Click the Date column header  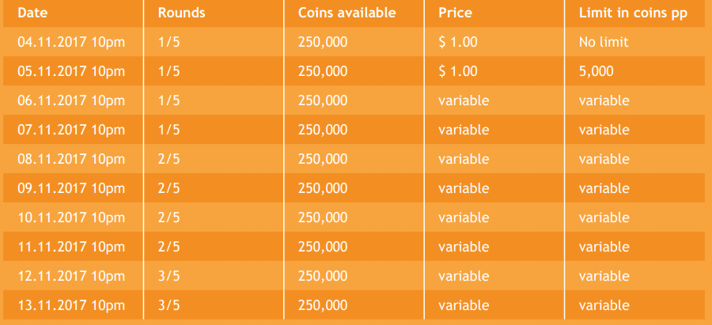pyautogui.click(x=32, y=13)
